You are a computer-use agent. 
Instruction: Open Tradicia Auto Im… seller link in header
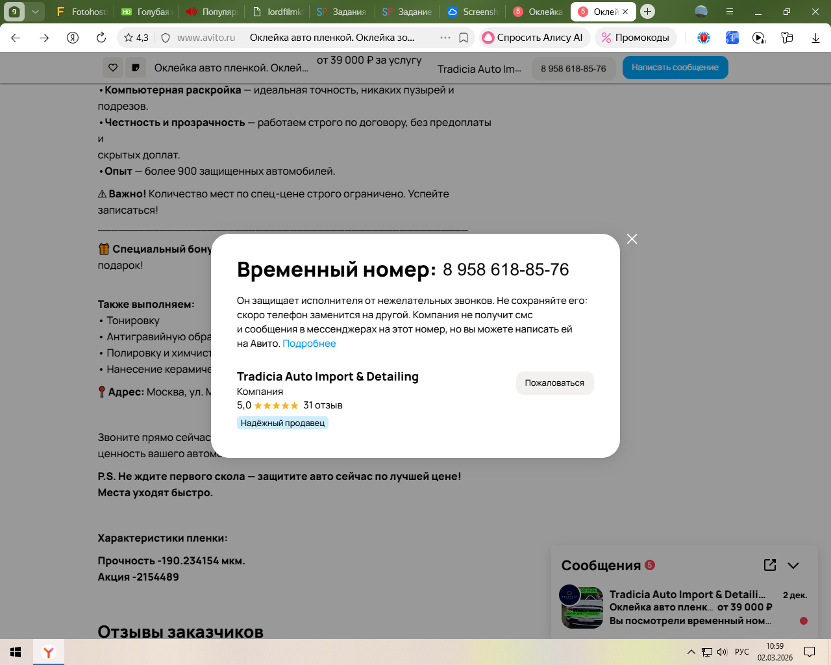pyautogui.click(x=479, y=69)
